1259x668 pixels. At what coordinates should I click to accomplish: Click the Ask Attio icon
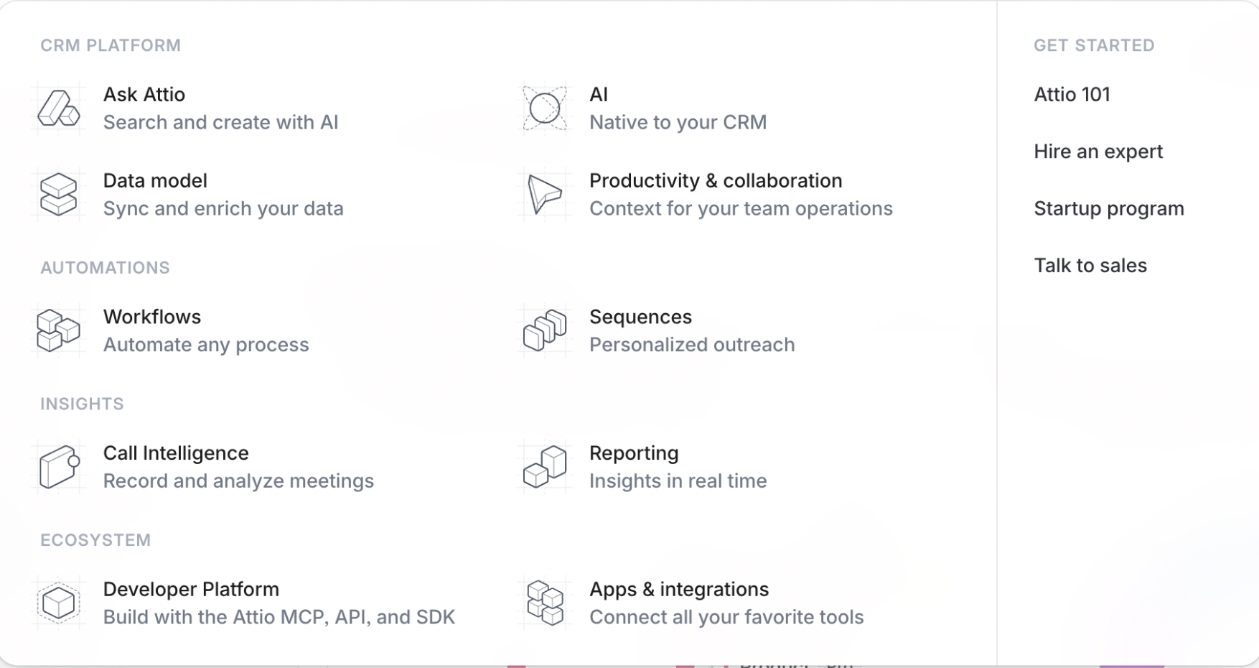click(58, 108)
